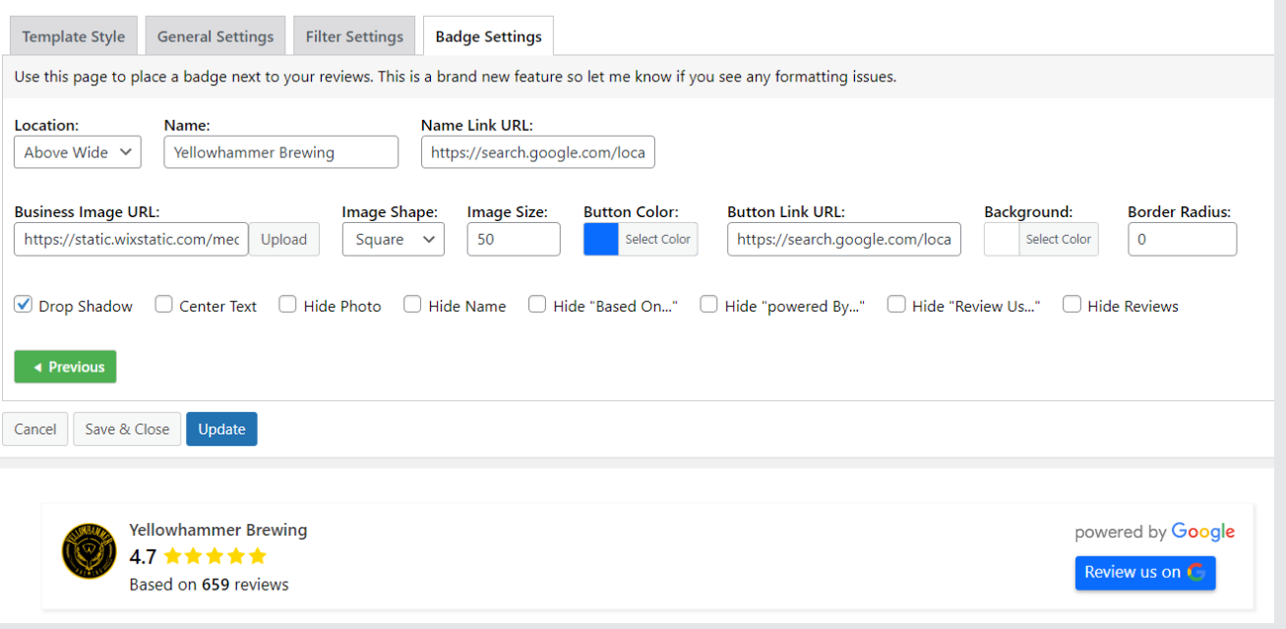Select the Badge Settings tab

coord(488,36)
